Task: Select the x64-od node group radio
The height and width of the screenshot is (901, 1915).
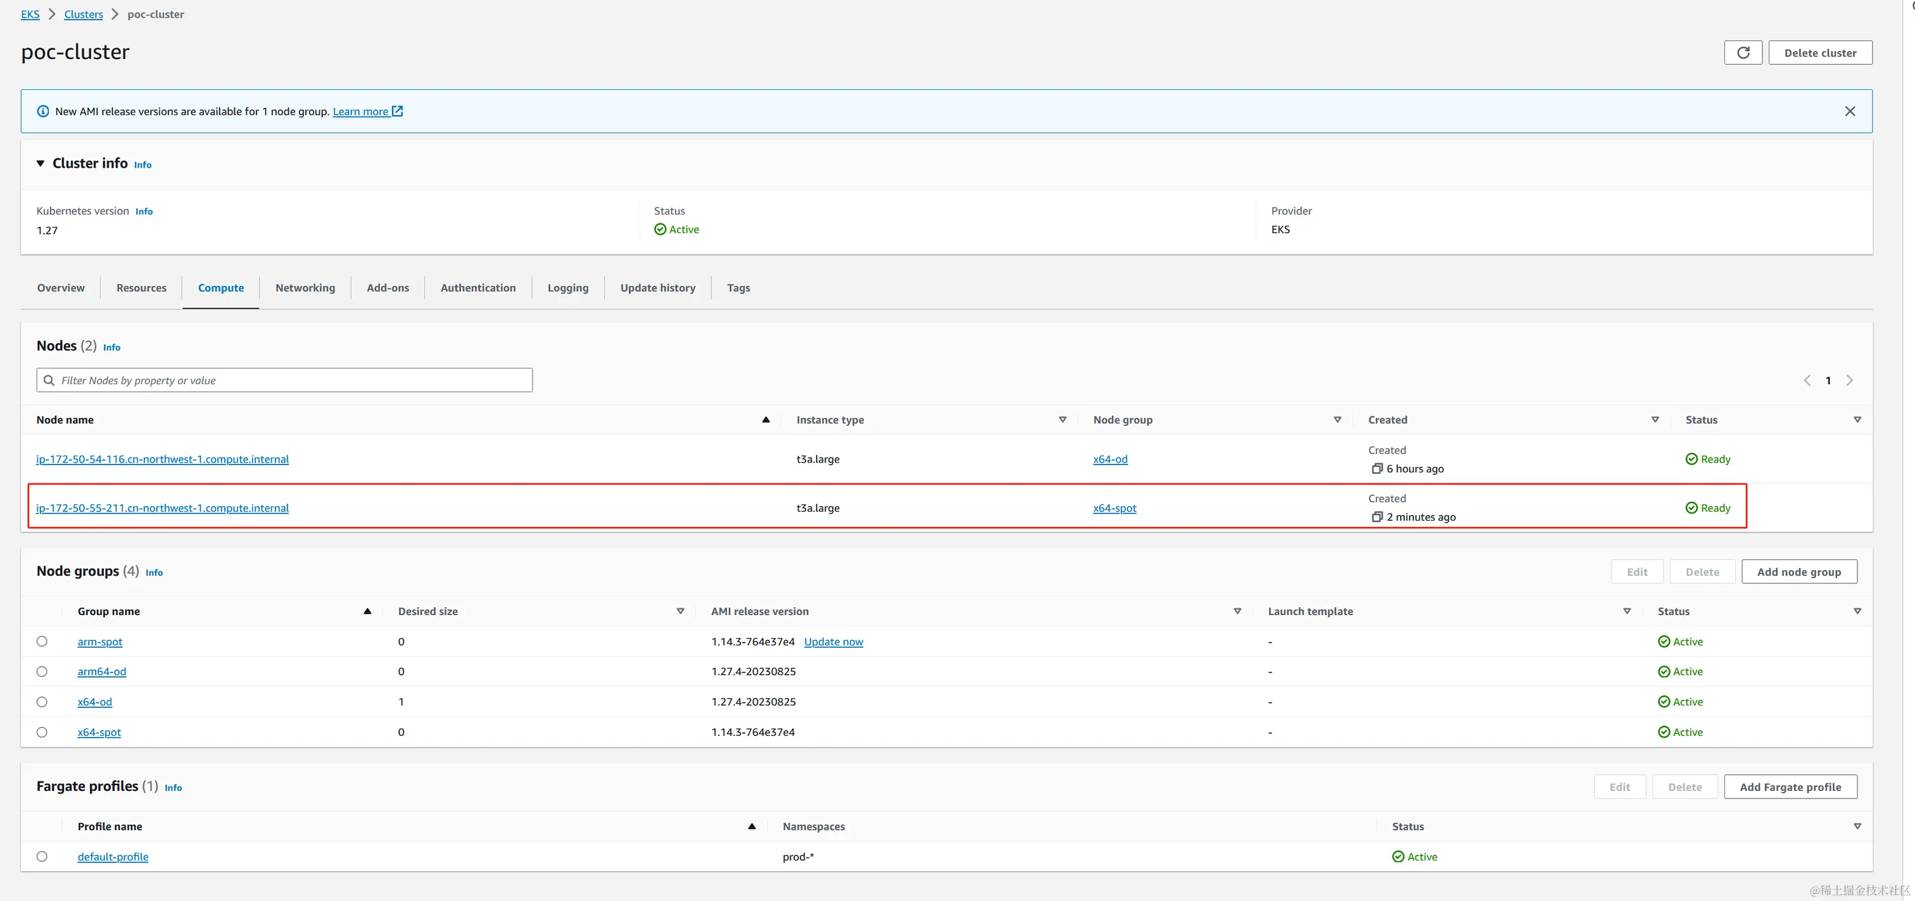Action: (42, 702)
